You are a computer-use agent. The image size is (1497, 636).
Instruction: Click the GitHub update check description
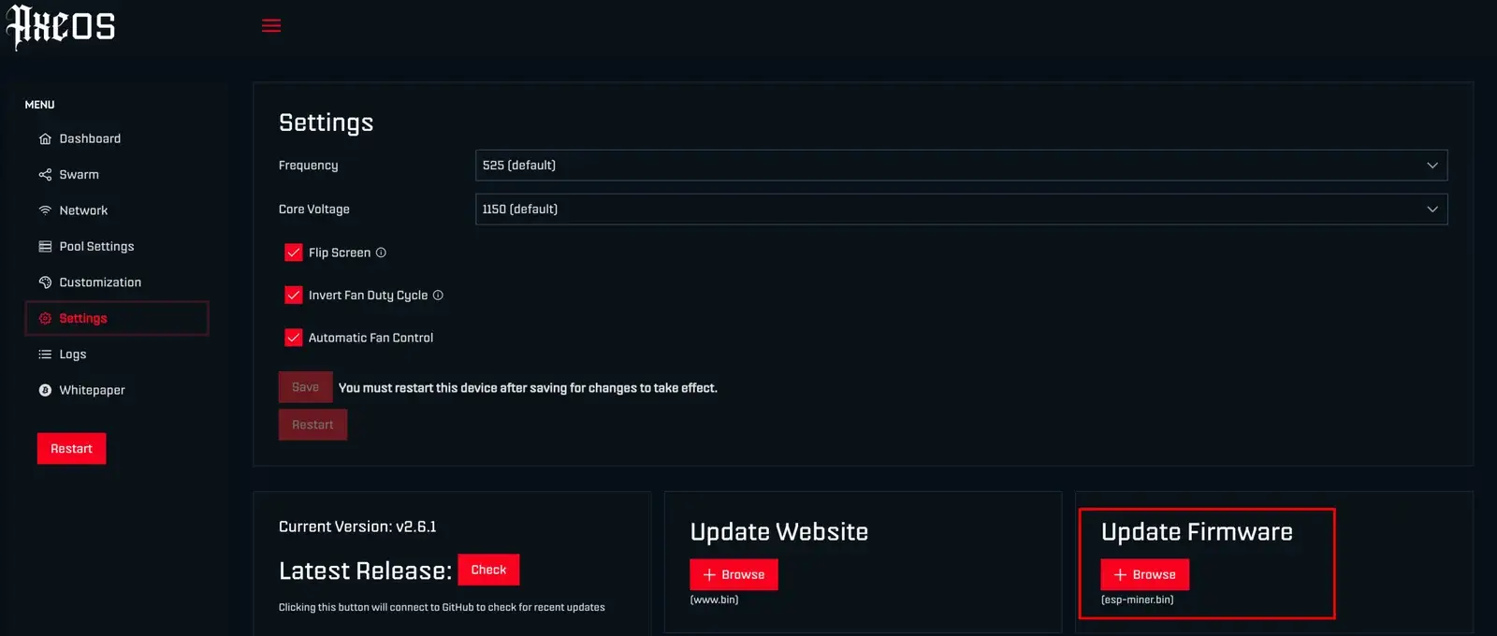tap(442, 608)
